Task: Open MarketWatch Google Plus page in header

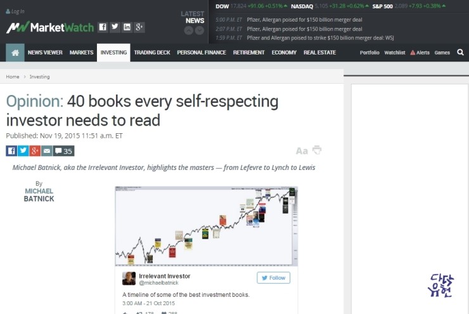Action: [139, 27]
